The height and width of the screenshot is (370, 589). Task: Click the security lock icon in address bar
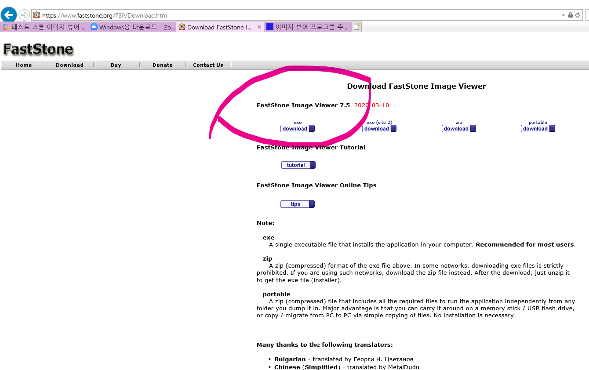point(571,15)
